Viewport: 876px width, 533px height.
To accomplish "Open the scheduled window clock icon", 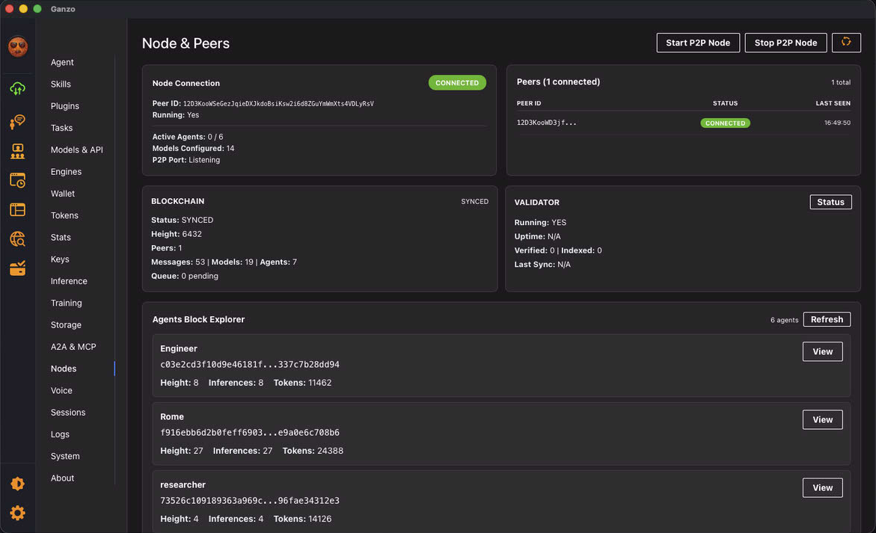I will coord(18,180).
